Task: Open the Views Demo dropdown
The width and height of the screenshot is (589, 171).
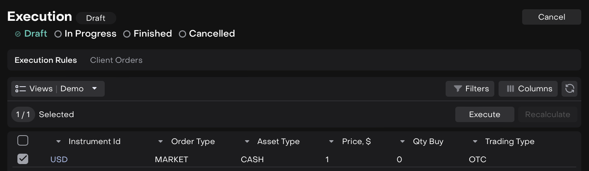Action: click(x=94, y=89)
